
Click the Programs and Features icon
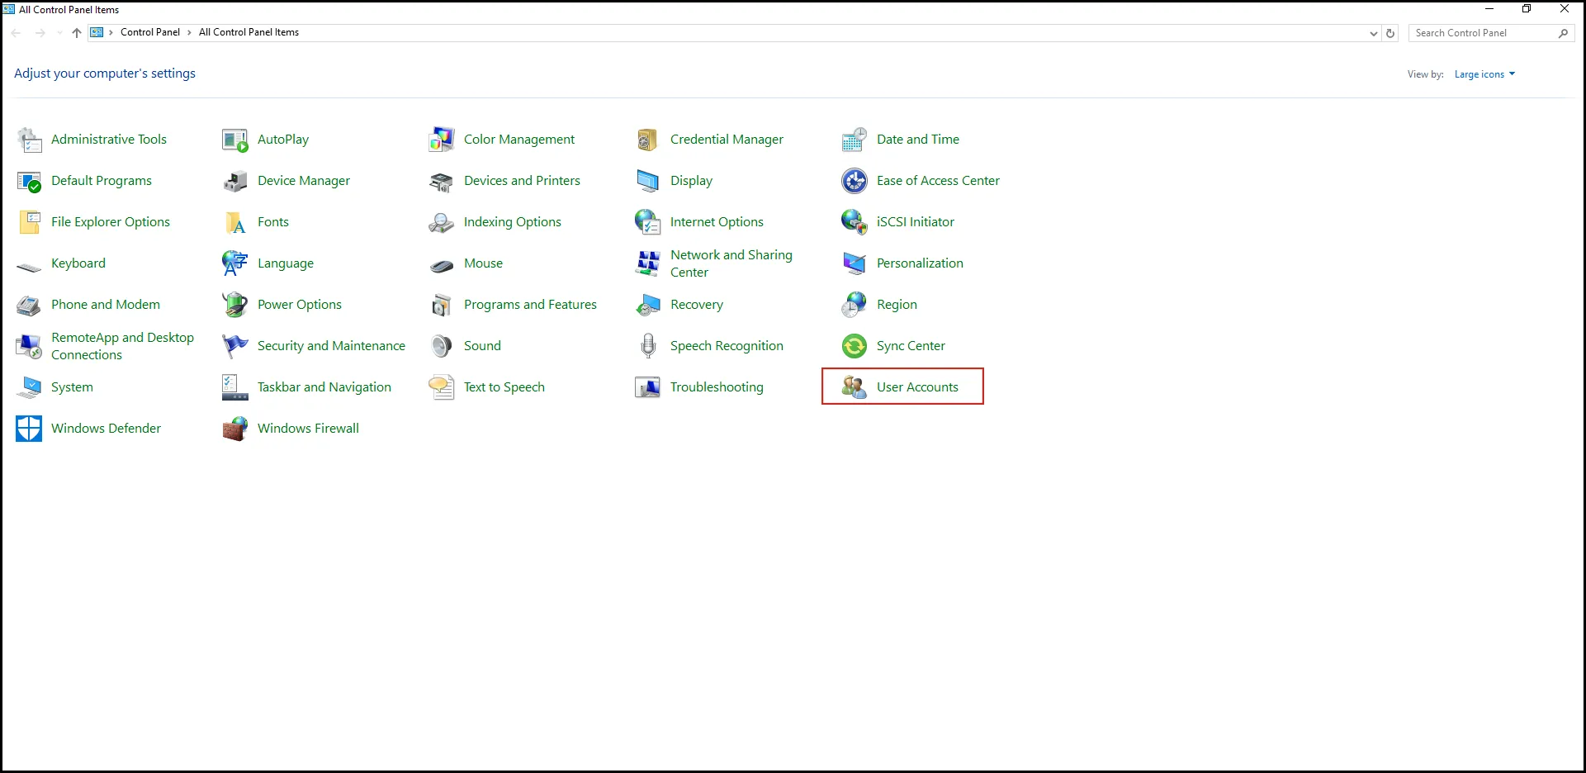click(442, 305)
